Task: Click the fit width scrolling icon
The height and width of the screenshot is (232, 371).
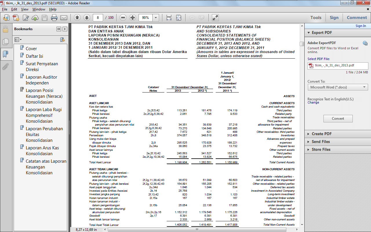Action: pyautogui.click(x=169, y=18)
